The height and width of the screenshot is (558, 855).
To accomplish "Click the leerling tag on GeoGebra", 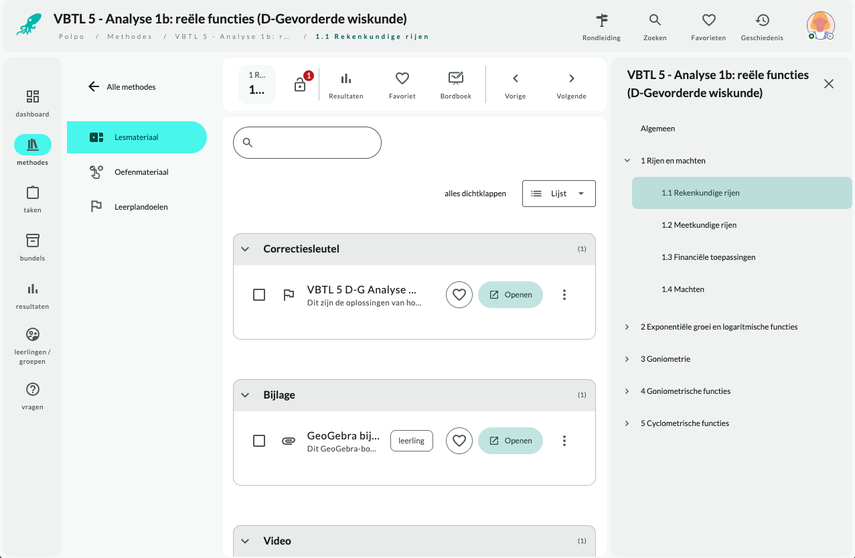I will point(412,441).
